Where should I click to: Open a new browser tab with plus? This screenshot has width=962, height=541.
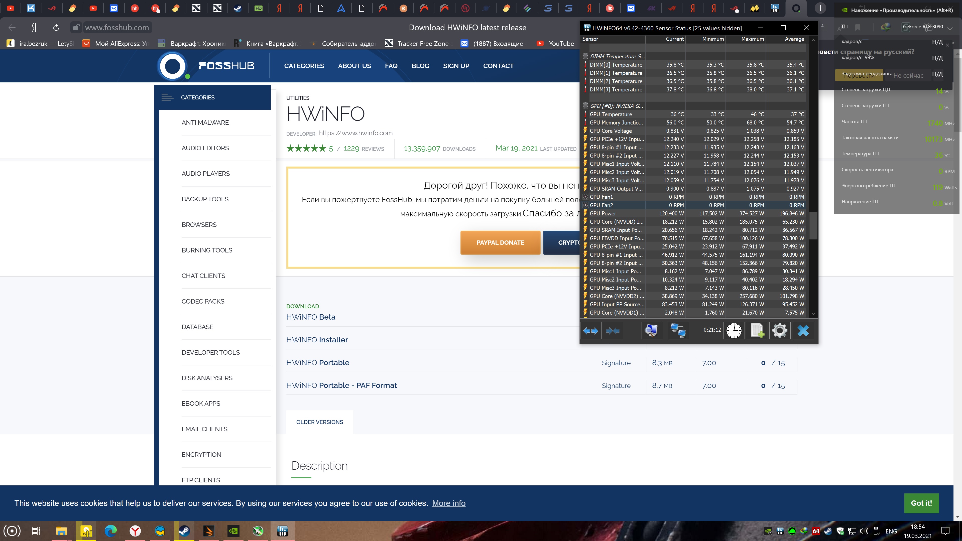point(820,8)
